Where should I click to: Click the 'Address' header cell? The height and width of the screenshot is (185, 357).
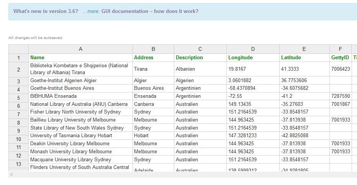(153, 58)
